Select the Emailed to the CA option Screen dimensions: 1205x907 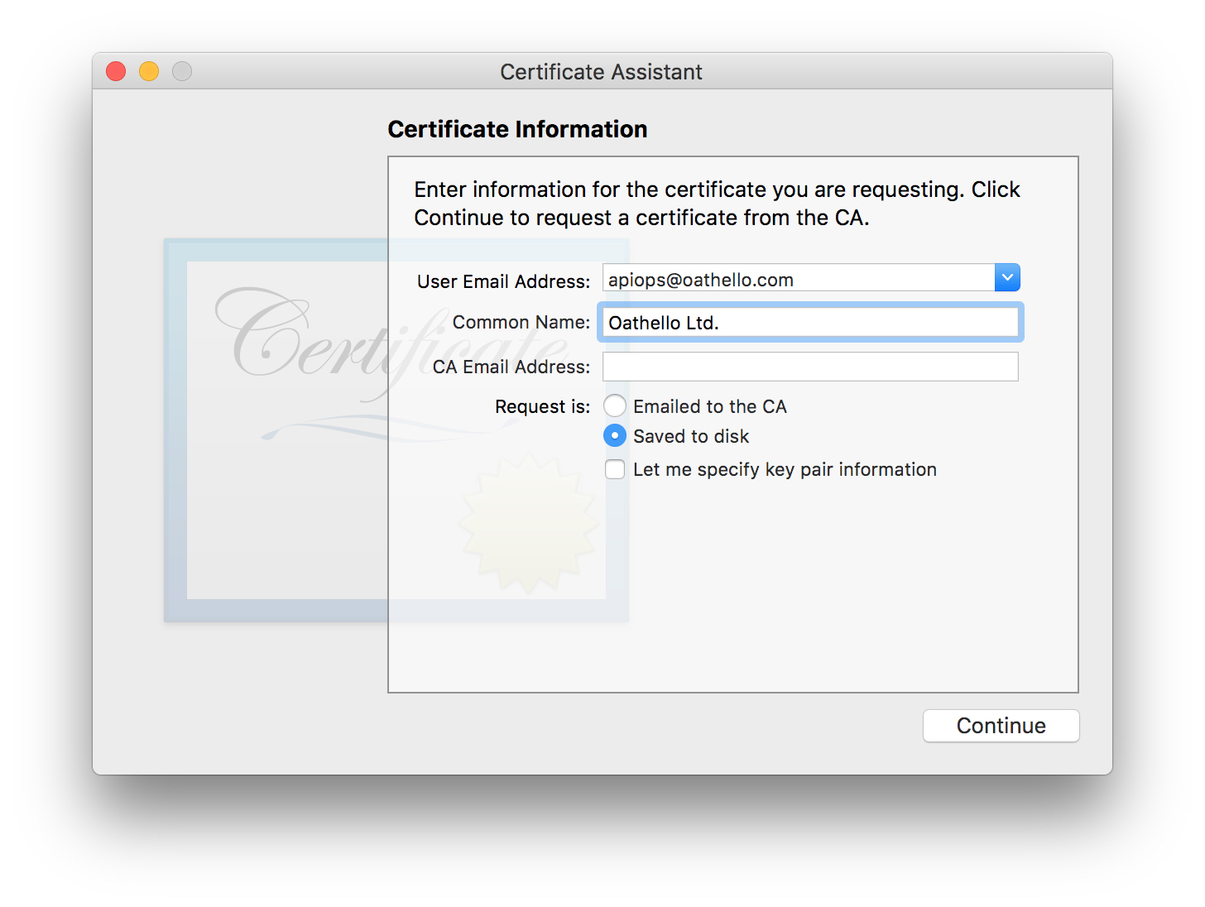[615, 406]
